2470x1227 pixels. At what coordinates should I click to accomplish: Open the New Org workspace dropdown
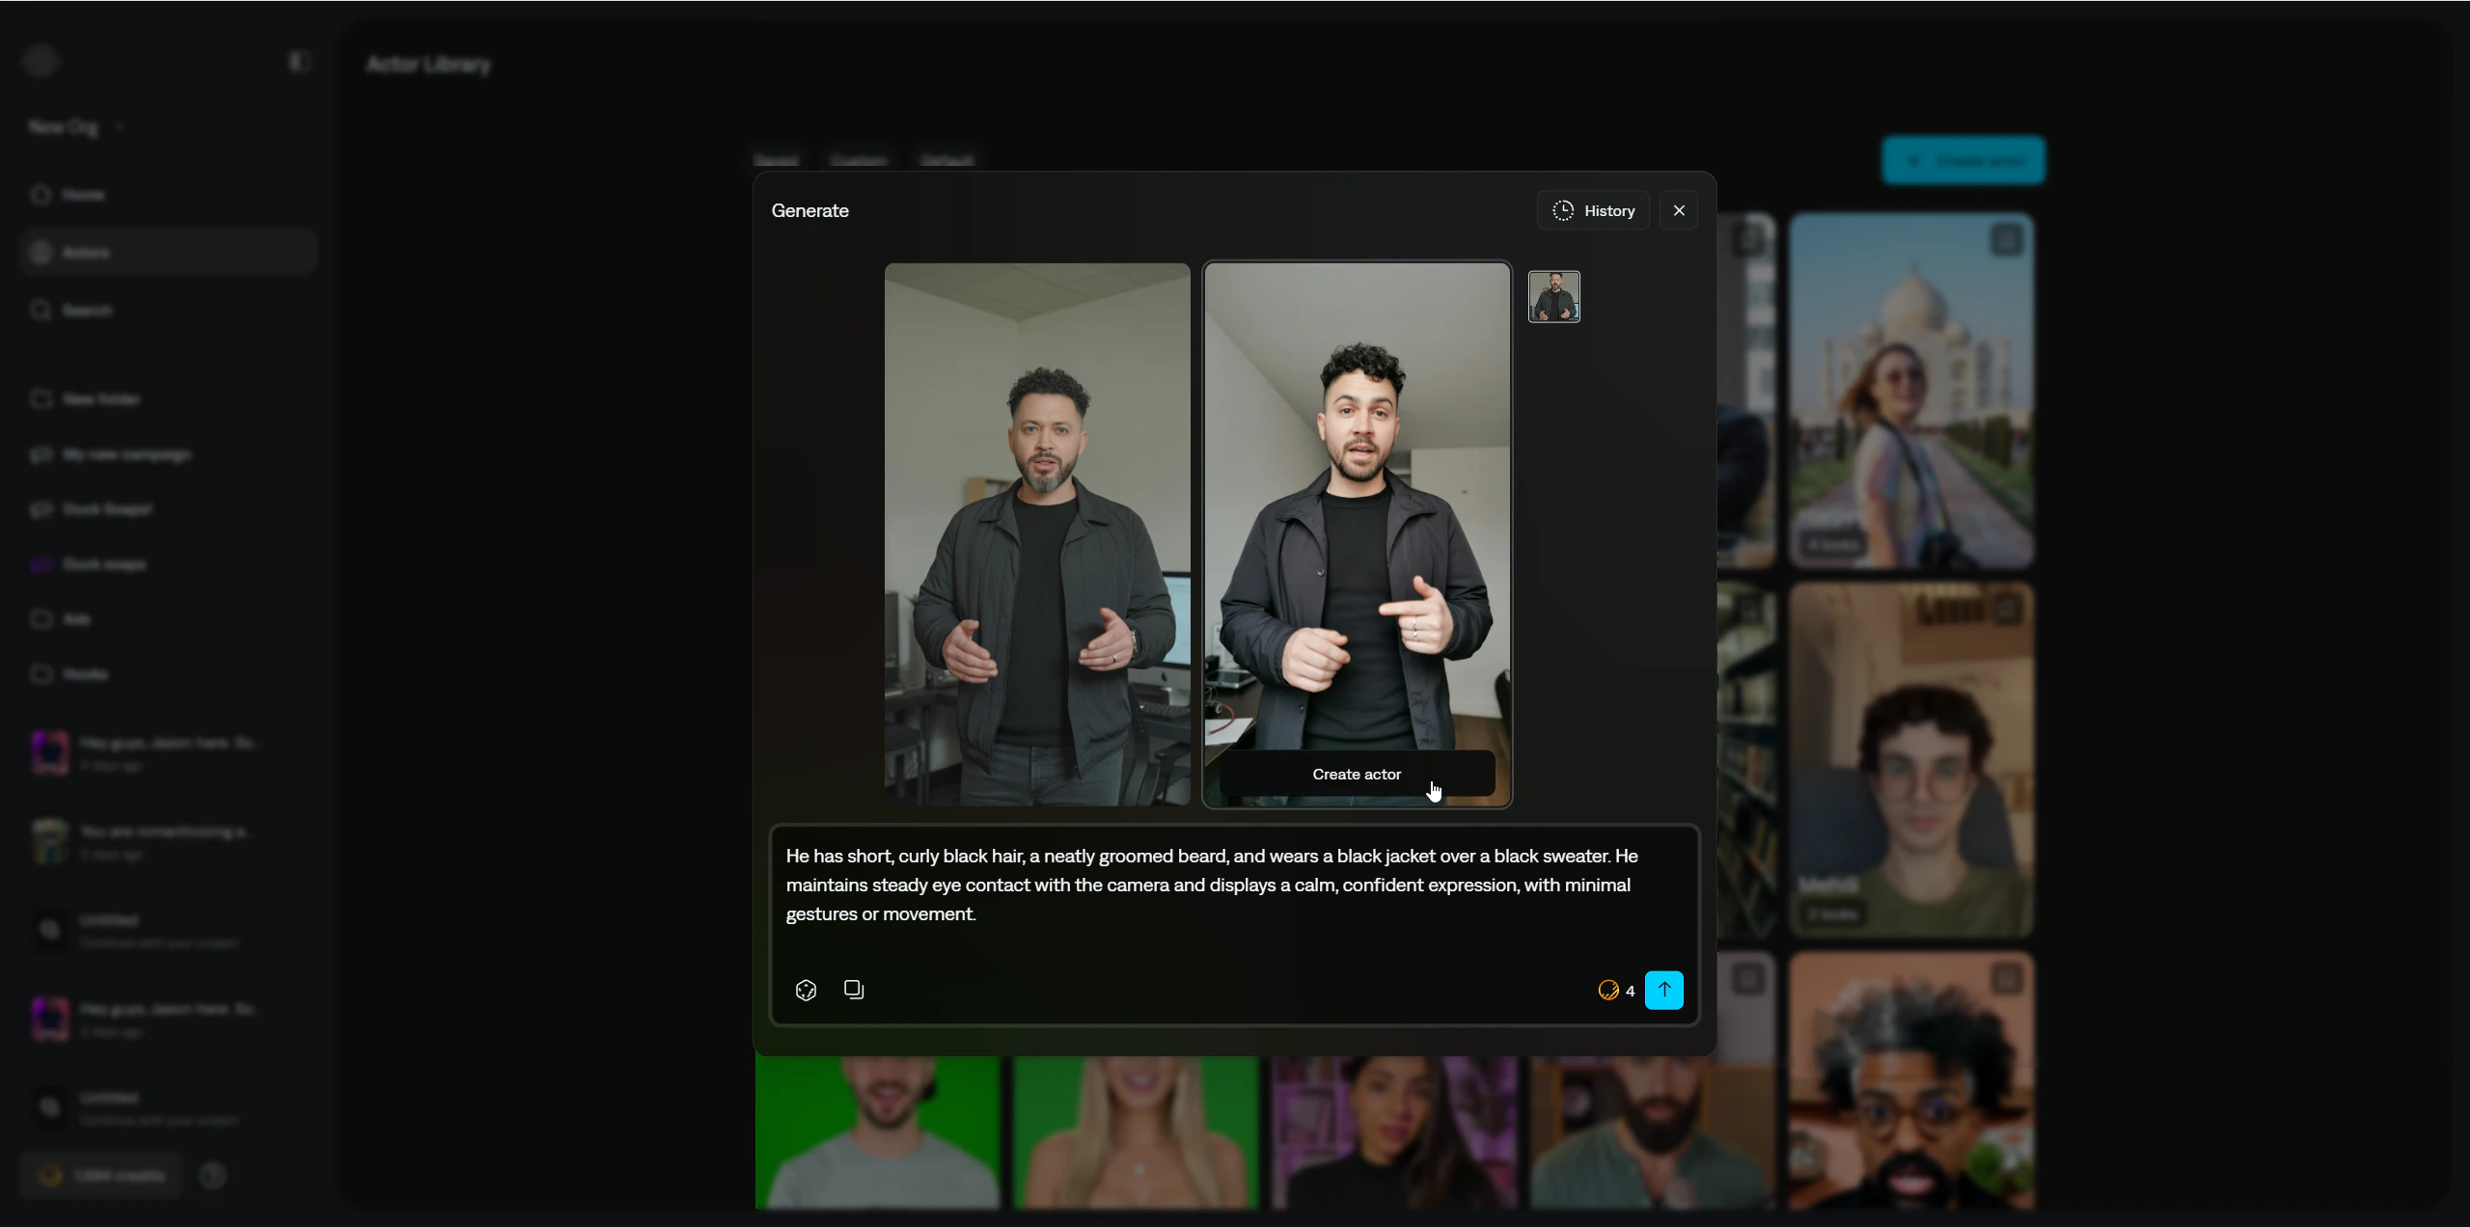(76, 127)
